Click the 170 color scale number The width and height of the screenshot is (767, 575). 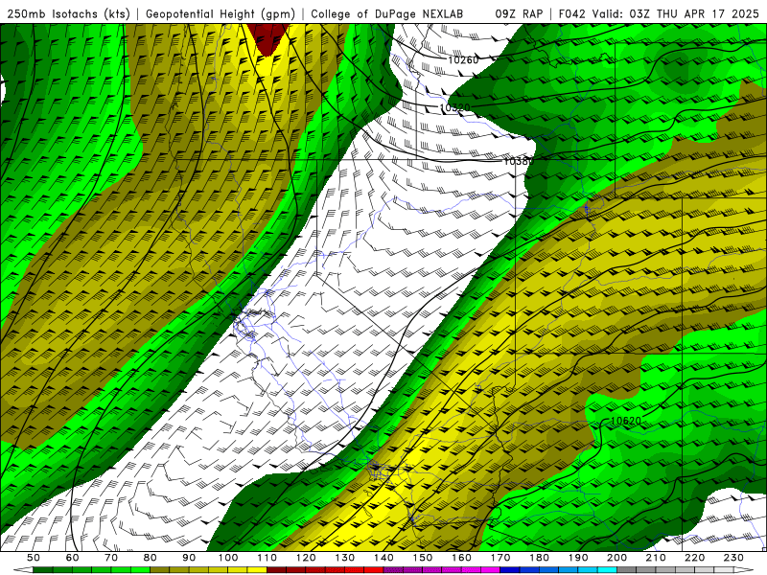coord(500,558)
